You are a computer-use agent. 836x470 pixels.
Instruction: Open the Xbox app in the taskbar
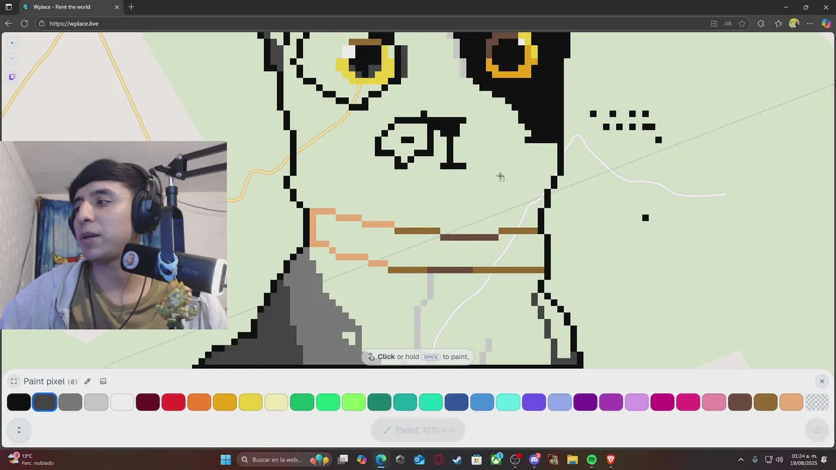point(496,460)
